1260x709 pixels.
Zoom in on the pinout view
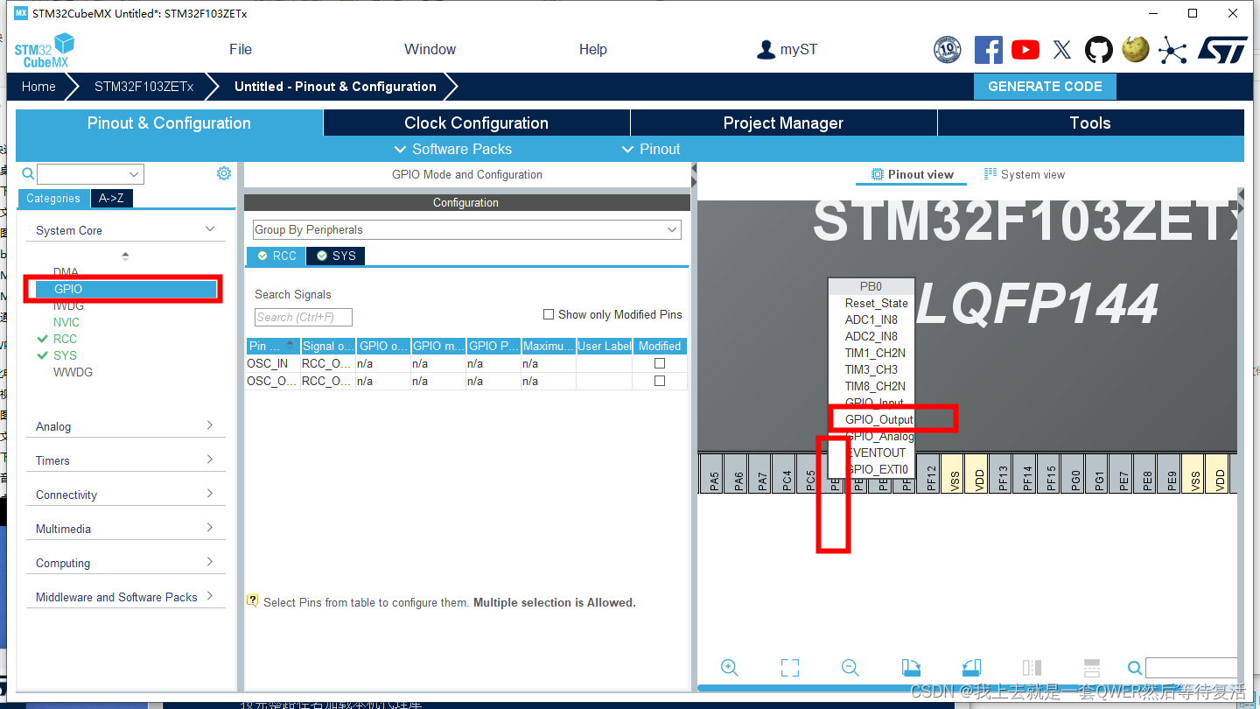730,668
